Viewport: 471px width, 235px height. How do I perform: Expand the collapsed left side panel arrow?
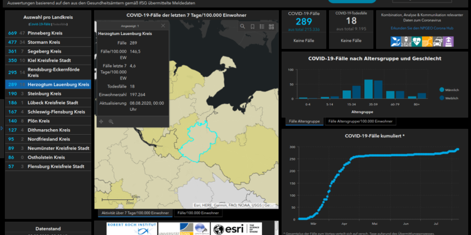pyautogui.click(x=2, y=128)
